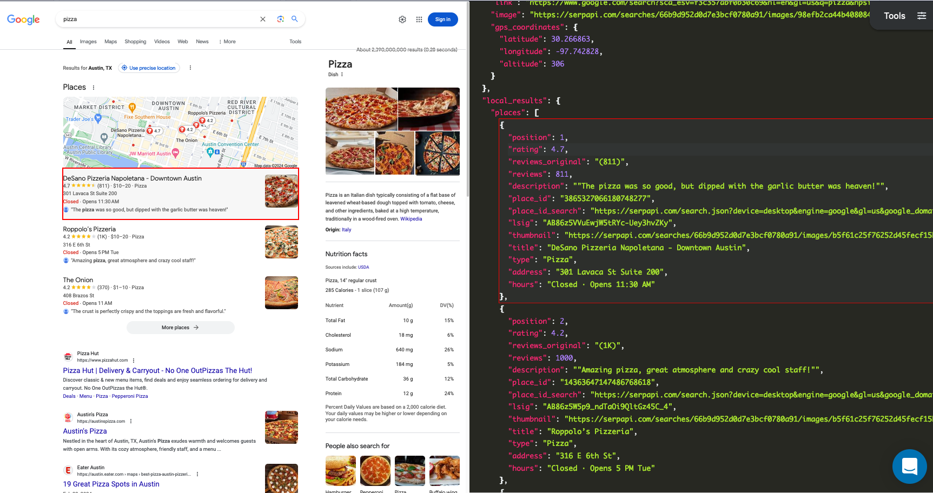Open 19 Great Pizza Spots in Austin
933x493 pixels.
111,484
